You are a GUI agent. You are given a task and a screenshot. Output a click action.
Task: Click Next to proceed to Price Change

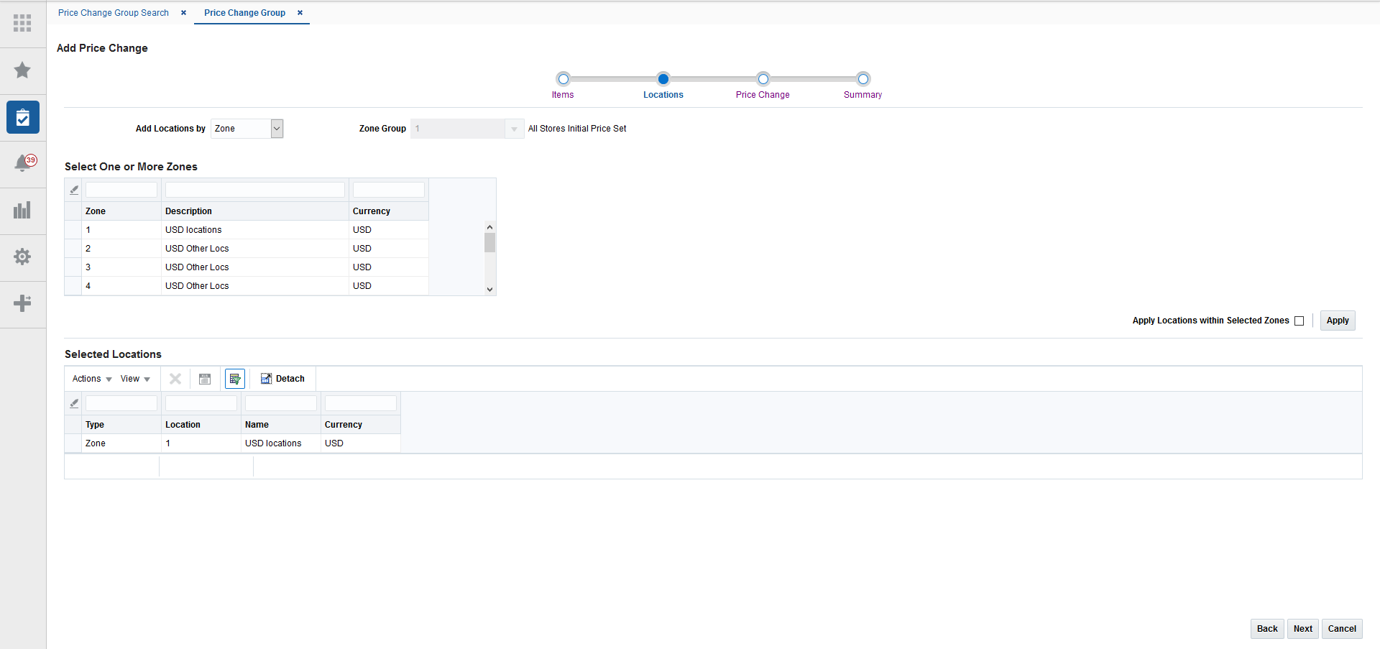tap(1302, 629)
